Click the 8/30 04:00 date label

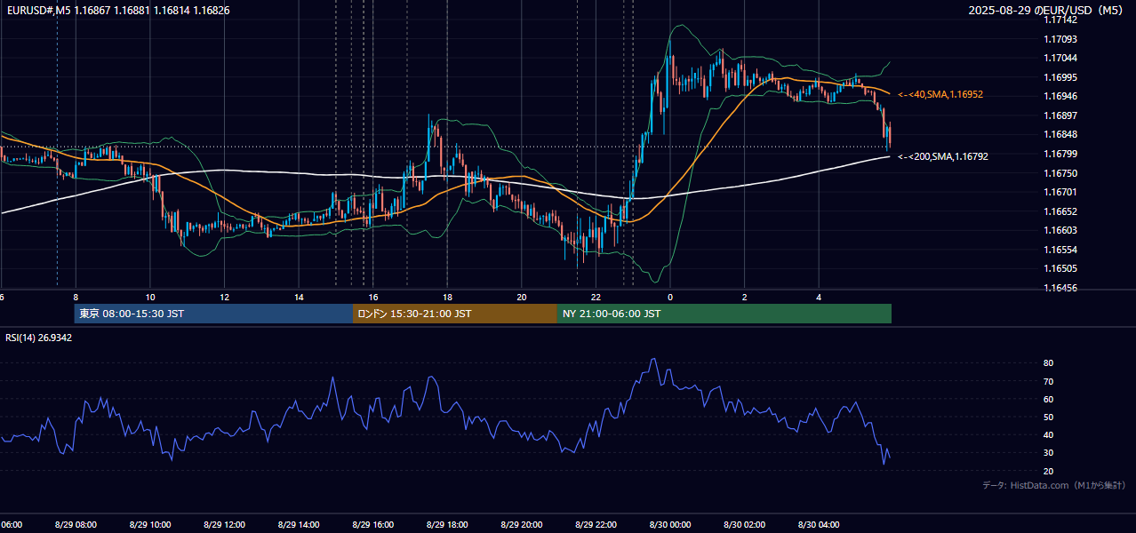tap(818, 524)
